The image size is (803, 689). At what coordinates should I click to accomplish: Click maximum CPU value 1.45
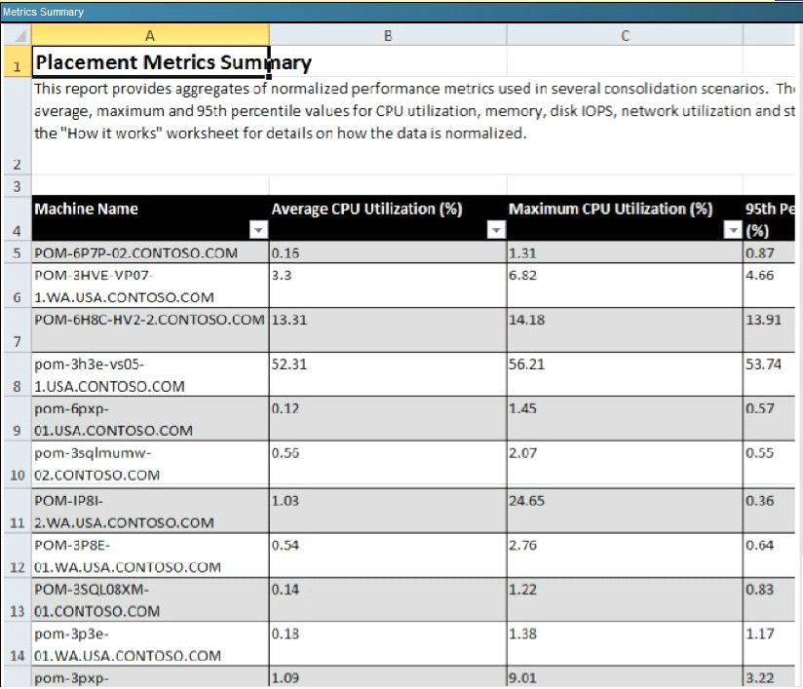click(x=522, y=408)
